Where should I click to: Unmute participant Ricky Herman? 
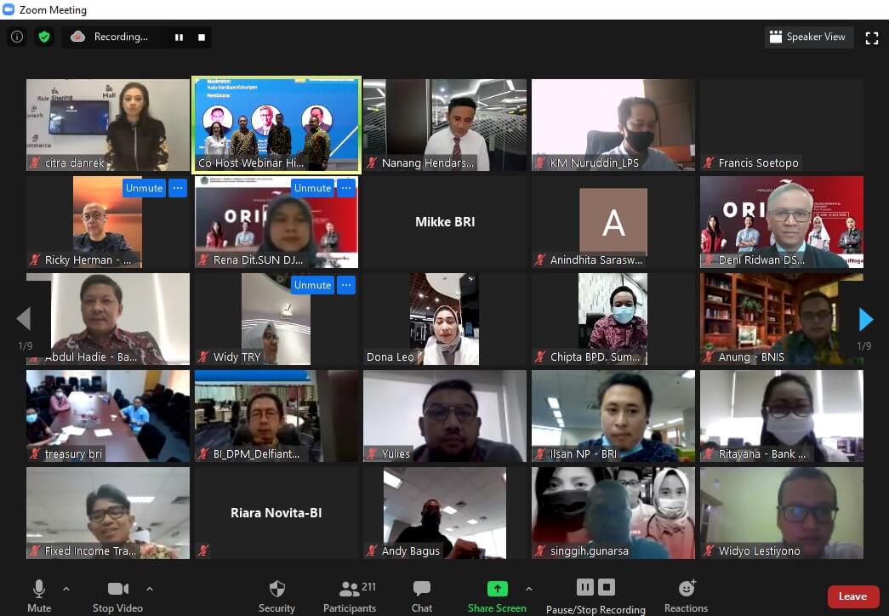144,188
